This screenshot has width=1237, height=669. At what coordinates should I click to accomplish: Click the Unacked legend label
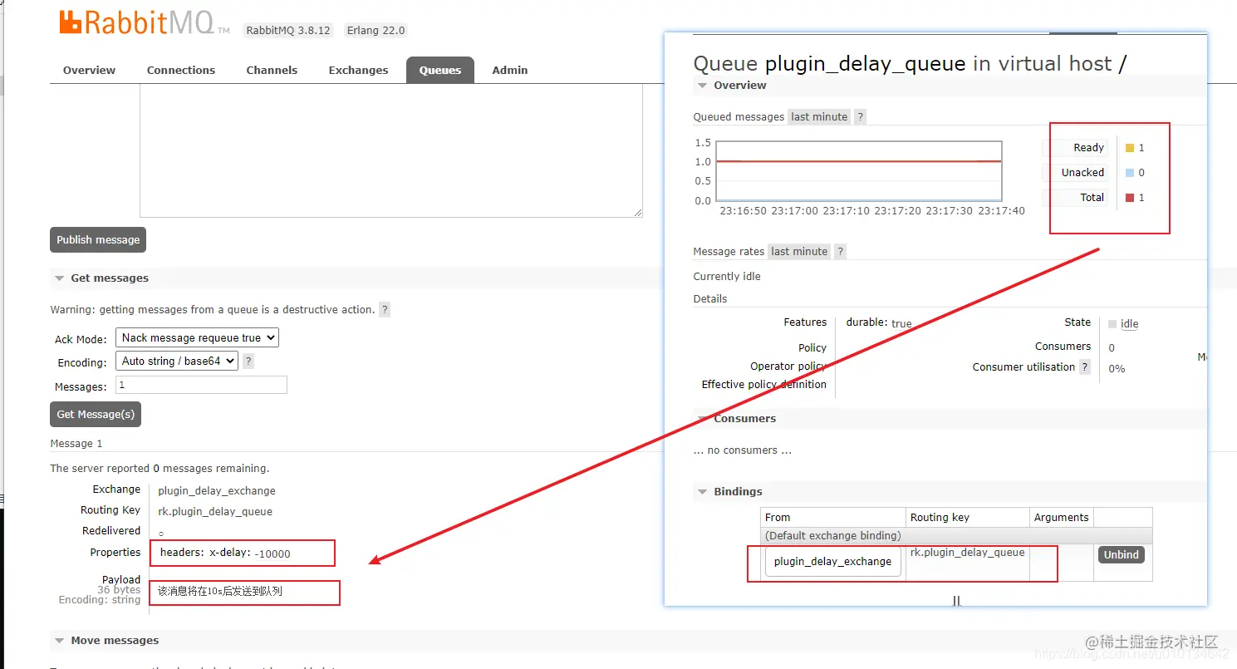point(1082,173)
